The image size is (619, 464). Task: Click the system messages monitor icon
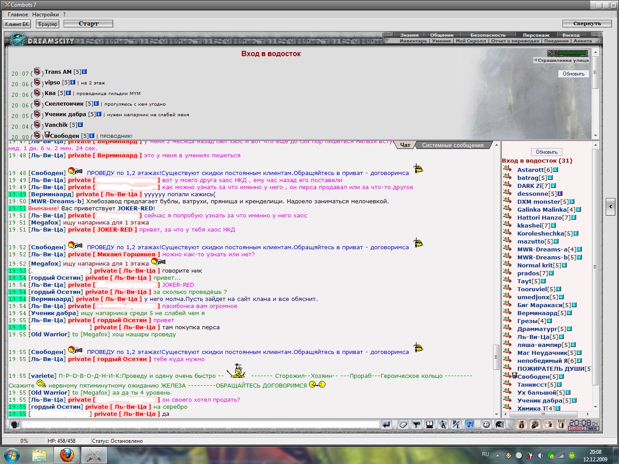pyautogui.click(x=429, y=425)
